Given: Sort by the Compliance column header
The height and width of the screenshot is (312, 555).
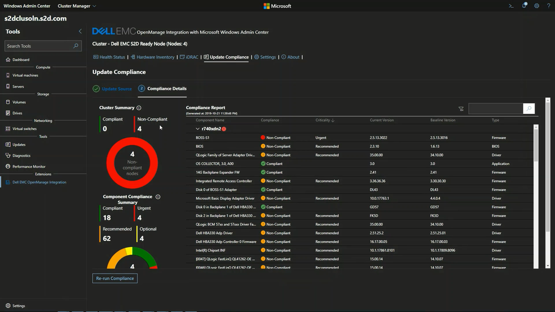Looking at the screenshot, I should click(269, 120).
